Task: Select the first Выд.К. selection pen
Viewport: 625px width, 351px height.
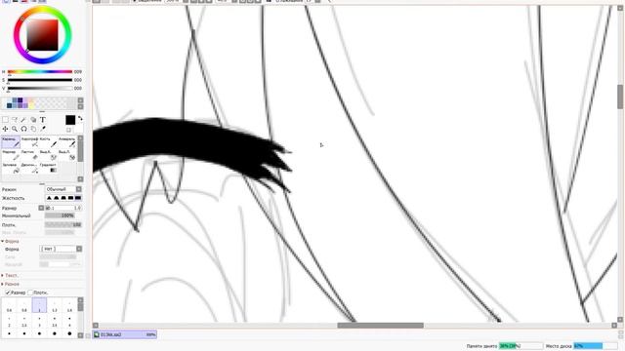Action: click(48, 155)
